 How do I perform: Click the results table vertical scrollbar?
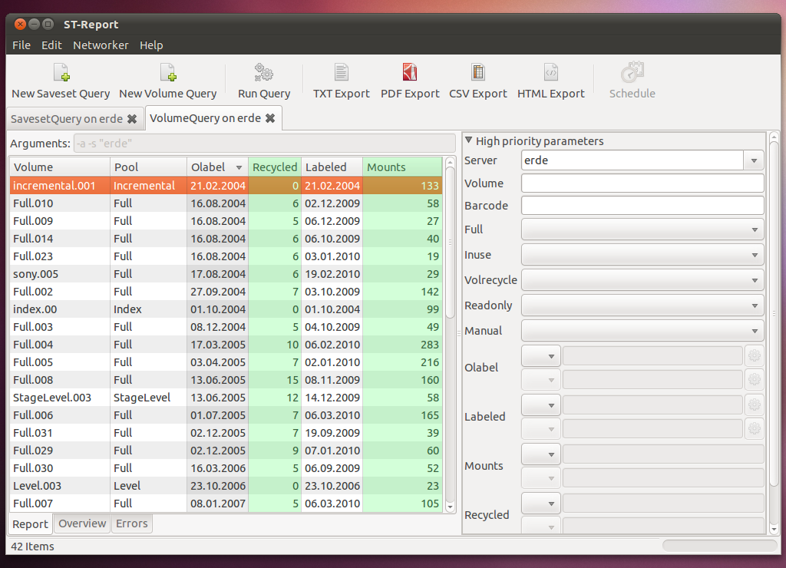pos(450,241)
